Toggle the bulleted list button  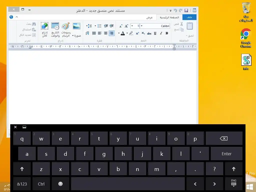tap(99, 26)
